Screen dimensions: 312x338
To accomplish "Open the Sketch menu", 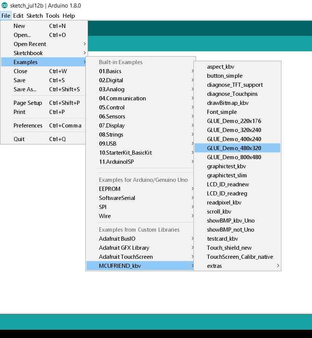I will coord(34,16).
